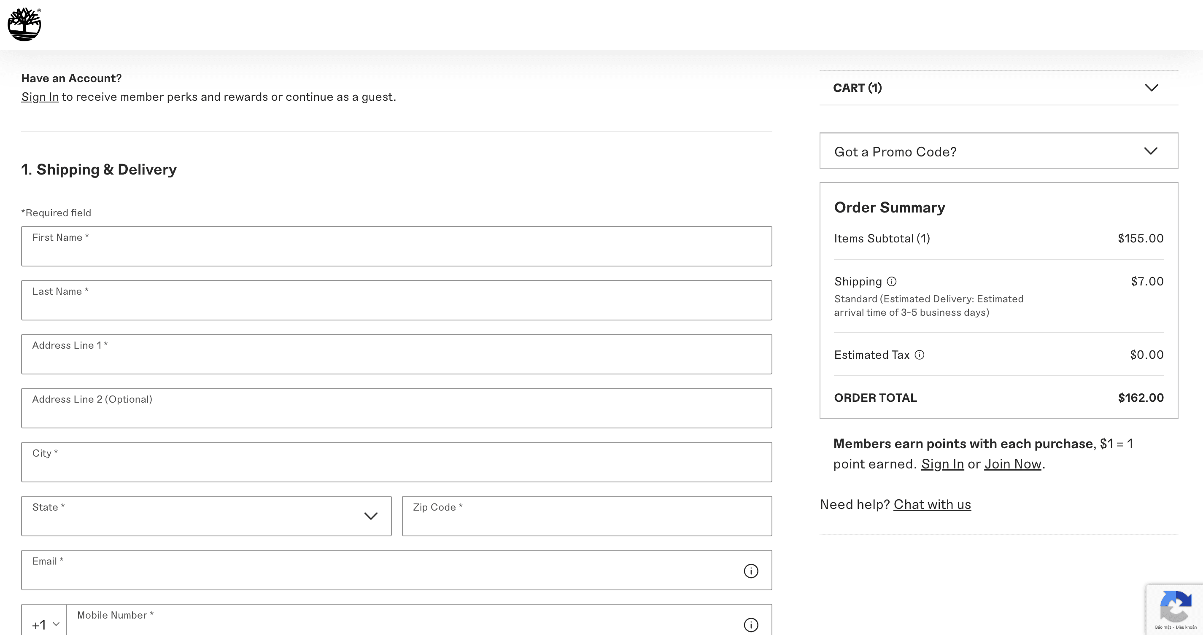Click the Order Summary heading
This screenshot has width=1203, height=635.
point(890,207)
